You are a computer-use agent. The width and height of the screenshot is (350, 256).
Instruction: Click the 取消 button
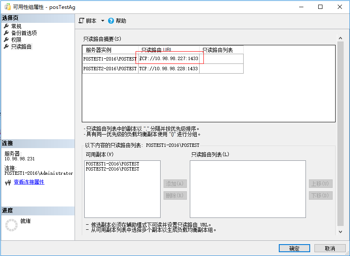pos(330,248)
